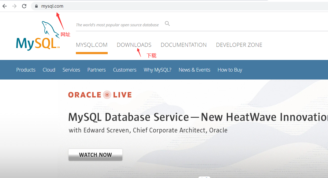328x178 pixels.
Task: Open the DOCUMENTATION tab
Action: (x=184, y=45)
